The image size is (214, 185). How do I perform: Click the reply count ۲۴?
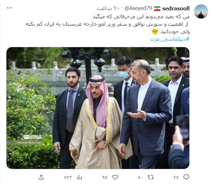tap(176, 177)
